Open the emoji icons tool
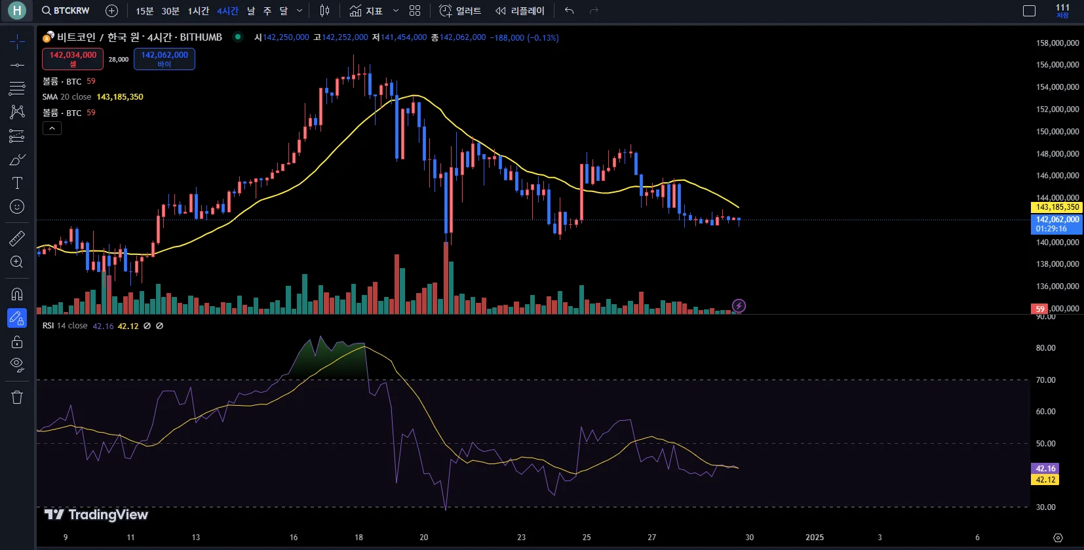Viewport: 1084px width, 550px height. click(17, 206)
